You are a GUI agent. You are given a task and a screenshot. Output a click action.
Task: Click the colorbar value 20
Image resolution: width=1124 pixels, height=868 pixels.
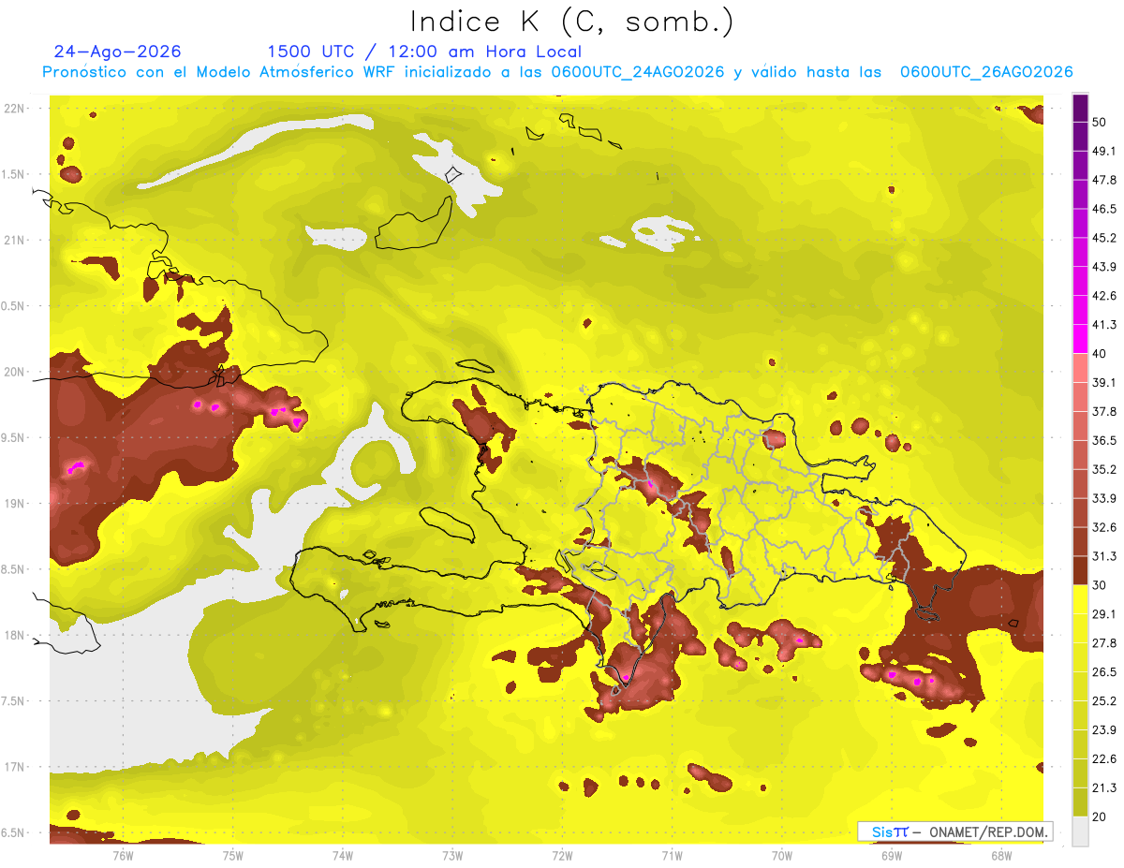[1101, 817]
